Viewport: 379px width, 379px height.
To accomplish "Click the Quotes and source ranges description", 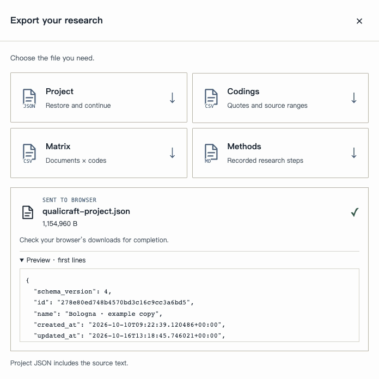I will point(267,106).
